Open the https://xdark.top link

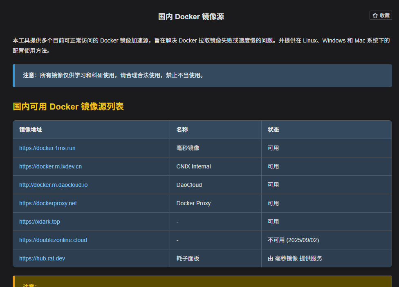(x=39, y=222)
